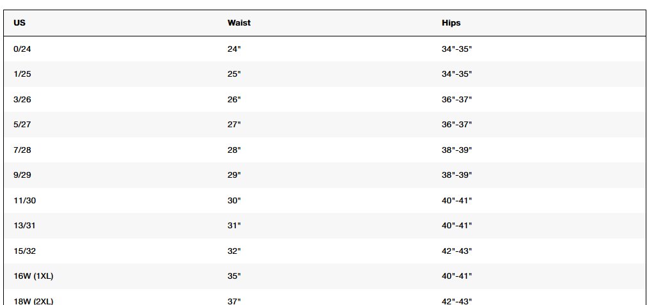This screenshot has width=647, height=305.
Task: Select the 15/32 size cell
Action: click(25, 251)
